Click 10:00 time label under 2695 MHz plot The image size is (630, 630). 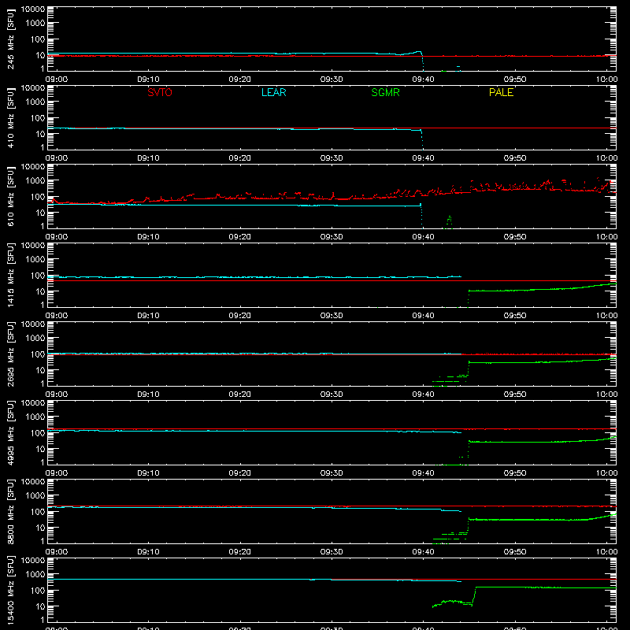click(606, 395)
